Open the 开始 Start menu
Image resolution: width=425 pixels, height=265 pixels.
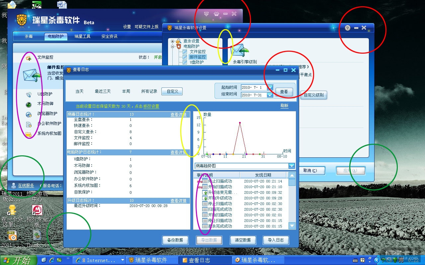click(18, 260)
